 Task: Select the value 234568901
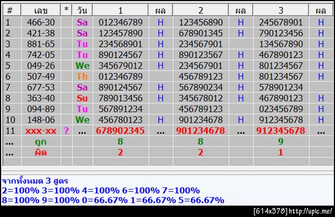pos(120,44)
